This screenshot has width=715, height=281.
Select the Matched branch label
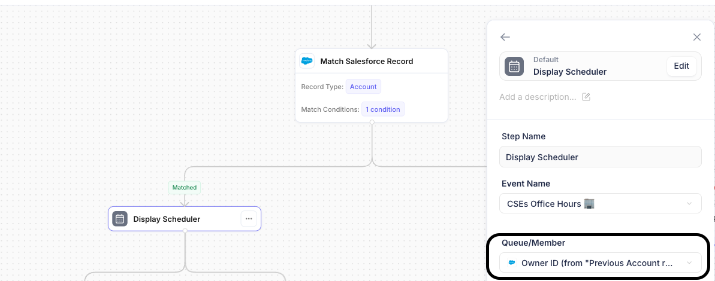point(185,187)
